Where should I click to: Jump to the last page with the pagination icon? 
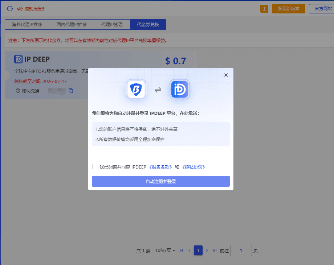215,250
